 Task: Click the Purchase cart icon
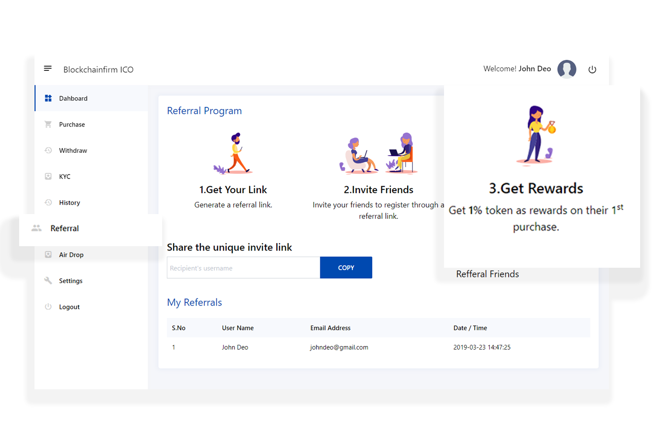click(x=48, y=125)
